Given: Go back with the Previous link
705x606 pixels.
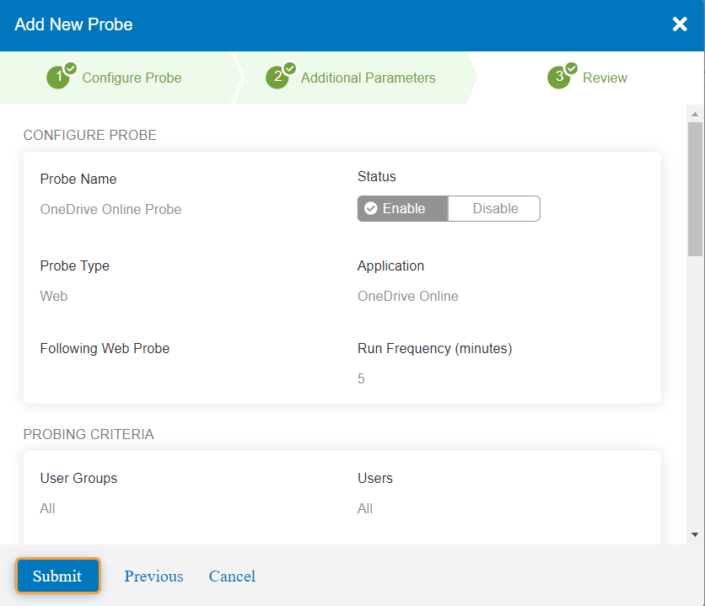Looking at the screenshot, I should coord(153,576).
